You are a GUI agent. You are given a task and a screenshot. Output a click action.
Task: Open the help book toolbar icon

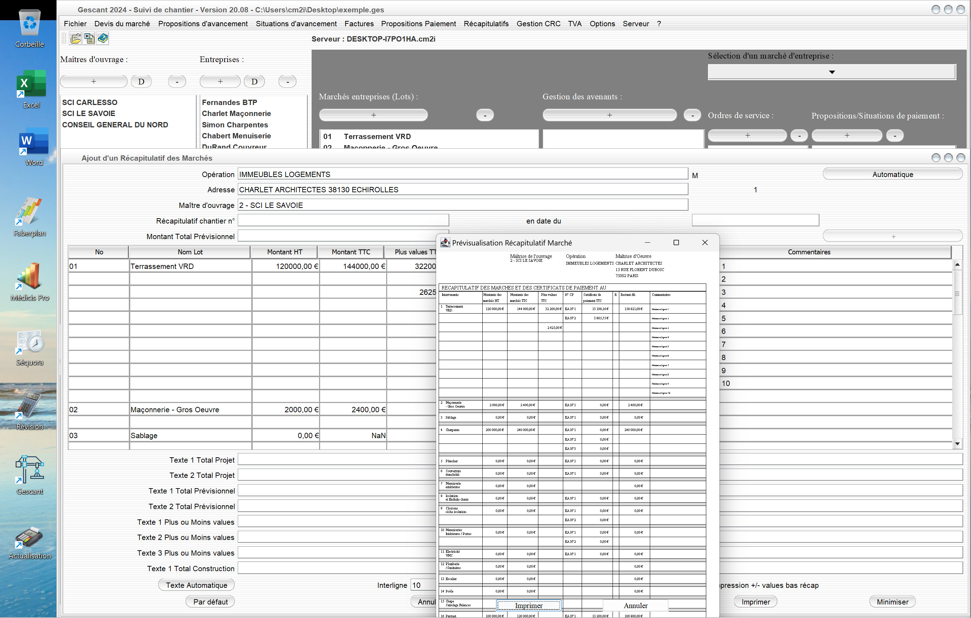tap(103, 39)
